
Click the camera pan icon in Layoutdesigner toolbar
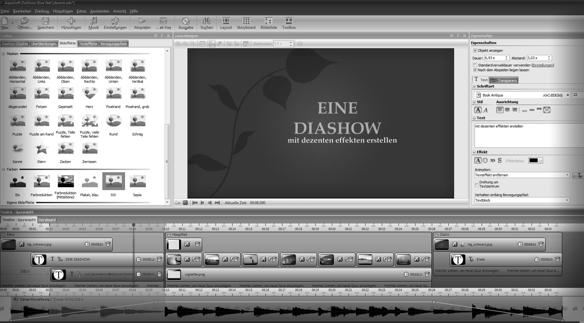pos(219,44)
